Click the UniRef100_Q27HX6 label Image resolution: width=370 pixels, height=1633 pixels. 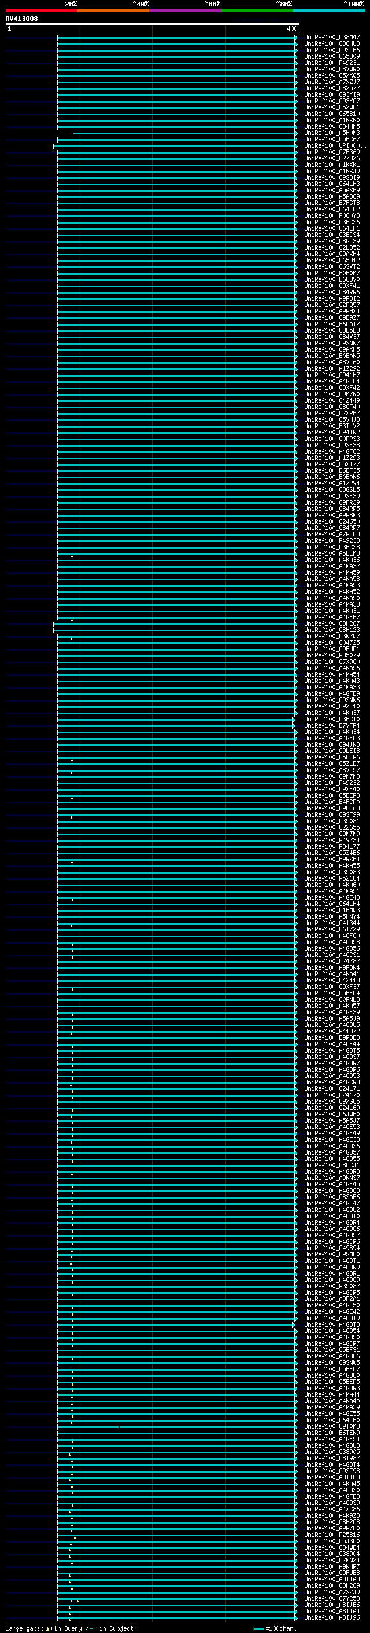coord(332,159)
